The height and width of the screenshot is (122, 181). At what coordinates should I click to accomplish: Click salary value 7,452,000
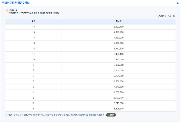pyautogui.click(x=119, y=38)
